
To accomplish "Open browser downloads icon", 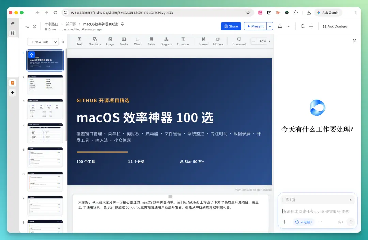I will pos(309,12).
